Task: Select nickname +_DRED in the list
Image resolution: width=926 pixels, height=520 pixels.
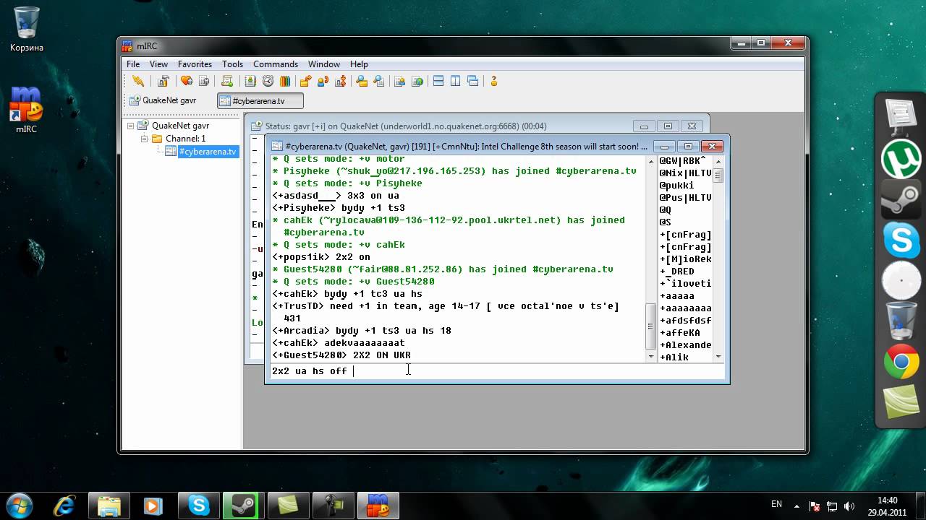Action: (x=676, y=272)
